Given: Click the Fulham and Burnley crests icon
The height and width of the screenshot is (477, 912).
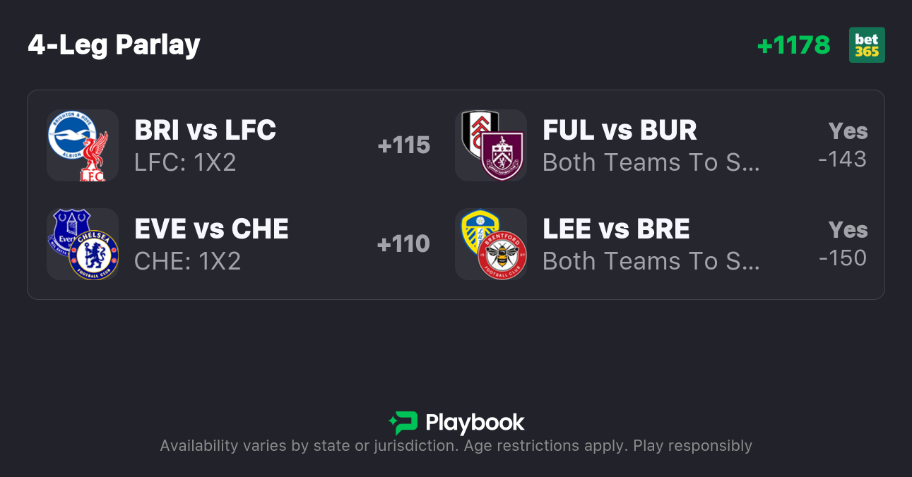Looking at the screenshot, I should point(491,145).
